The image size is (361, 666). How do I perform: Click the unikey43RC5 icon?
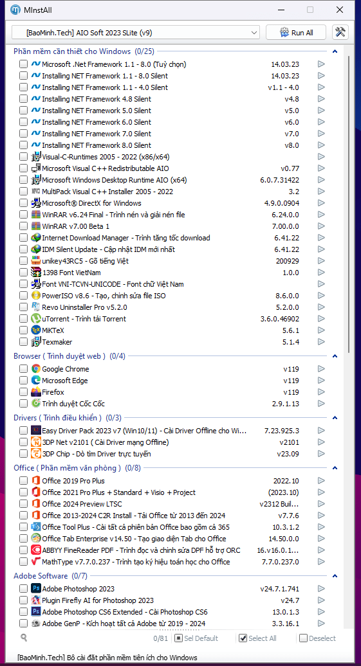point(36,261)
